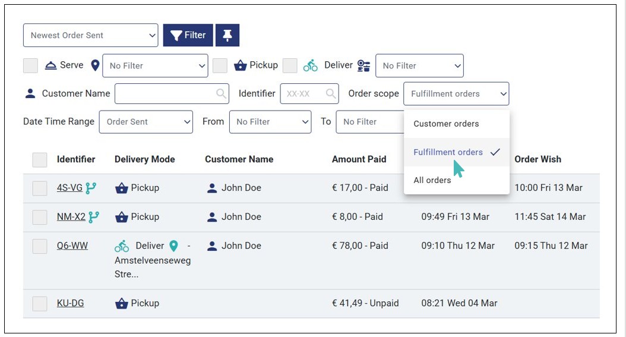Open the From date filter dropdown
Image resolution: width=626 pixels, height=337 pixels.
point(270,122)
